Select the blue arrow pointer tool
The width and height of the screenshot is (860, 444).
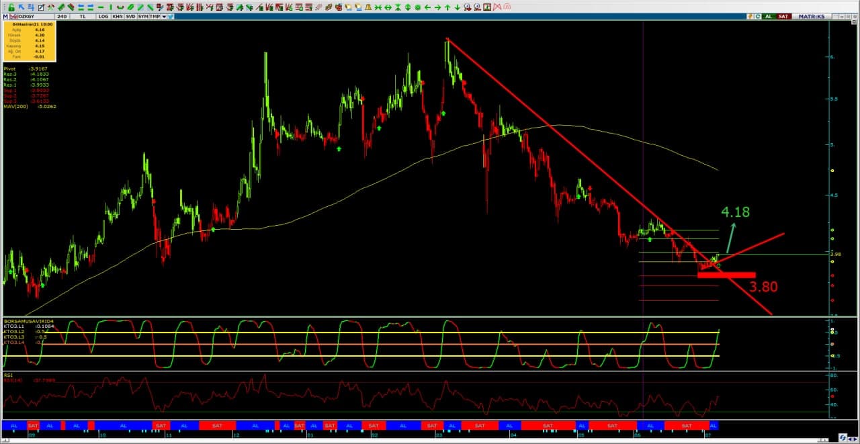[x=21, y=7]
